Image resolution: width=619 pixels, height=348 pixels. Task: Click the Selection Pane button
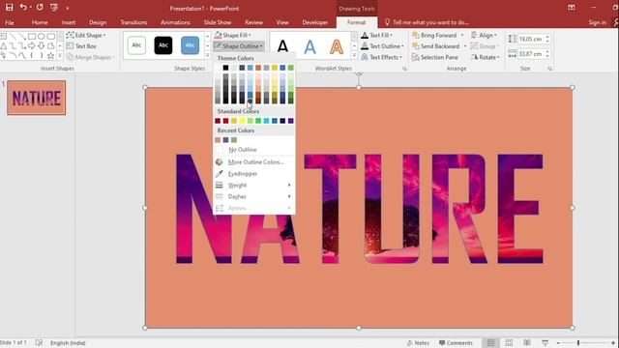point(434,57)
